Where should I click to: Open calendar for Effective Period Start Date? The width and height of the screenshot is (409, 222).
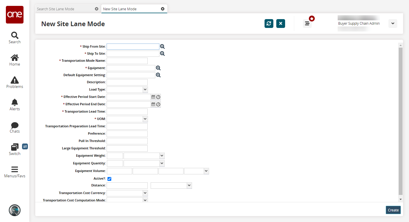(x=153, y=97)
